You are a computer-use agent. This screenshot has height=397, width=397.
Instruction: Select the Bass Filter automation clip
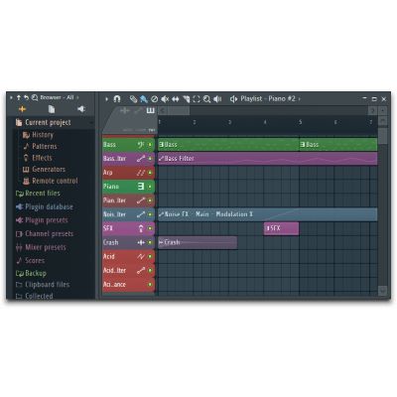[268, 159]
